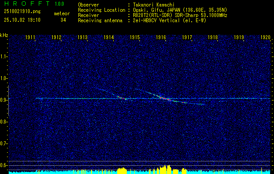
Task: Click the 1915 time axis label
Action: pyautogui.click(x=135, y=37)
